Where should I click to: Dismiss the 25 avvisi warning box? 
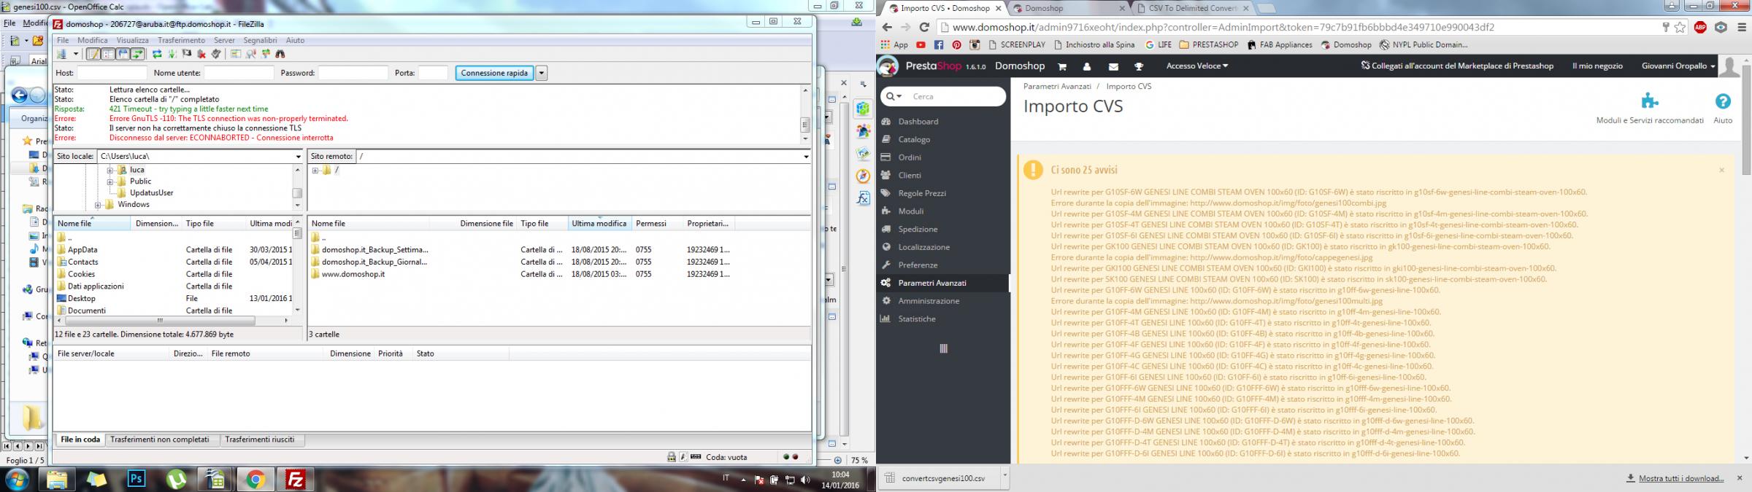coord(1721,171)
